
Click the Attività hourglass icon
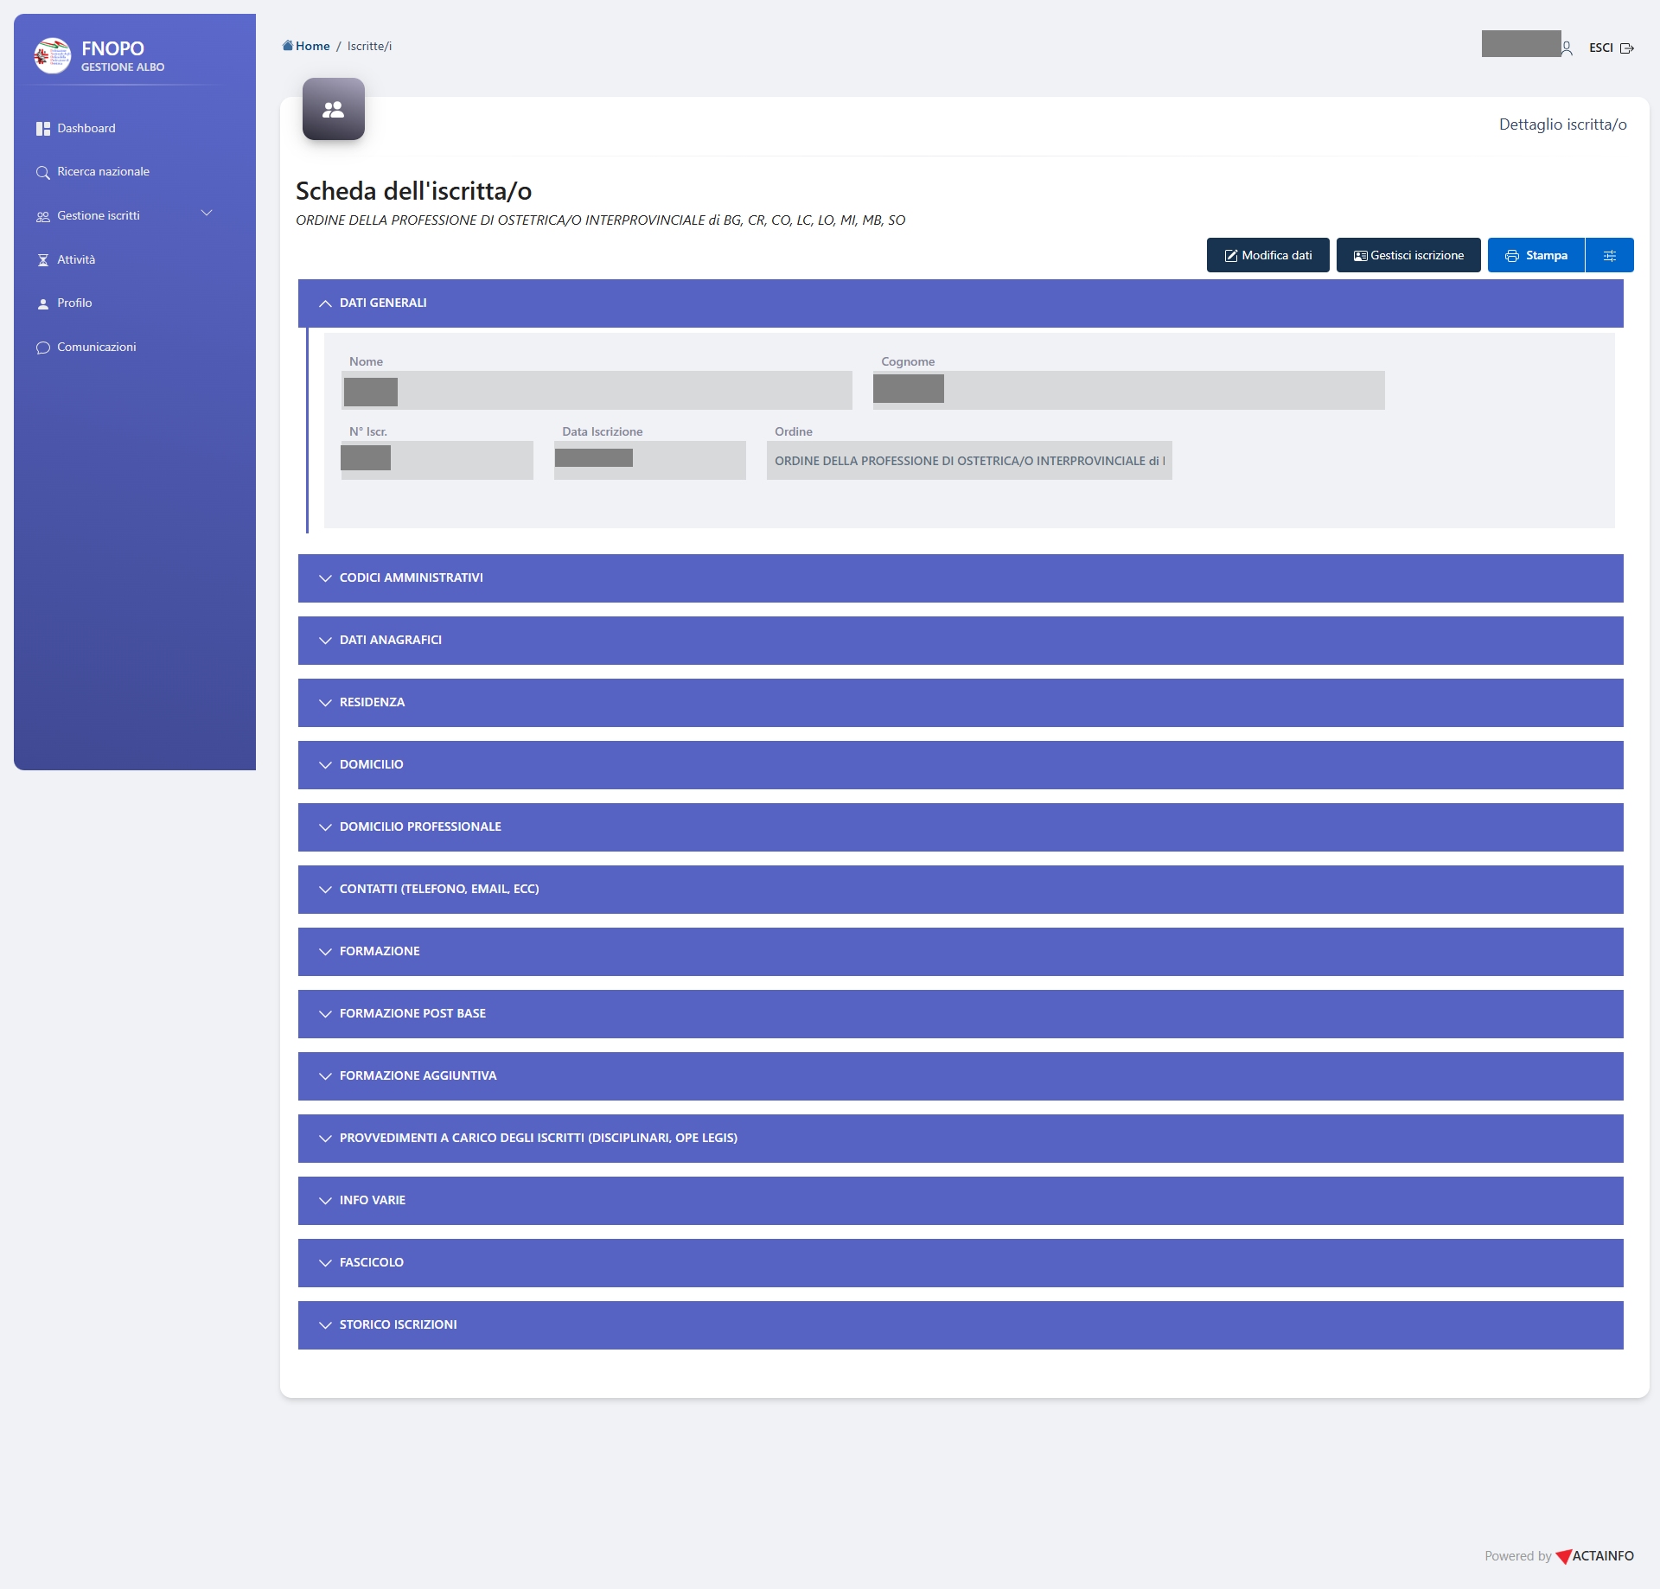[x=42, y=260]
